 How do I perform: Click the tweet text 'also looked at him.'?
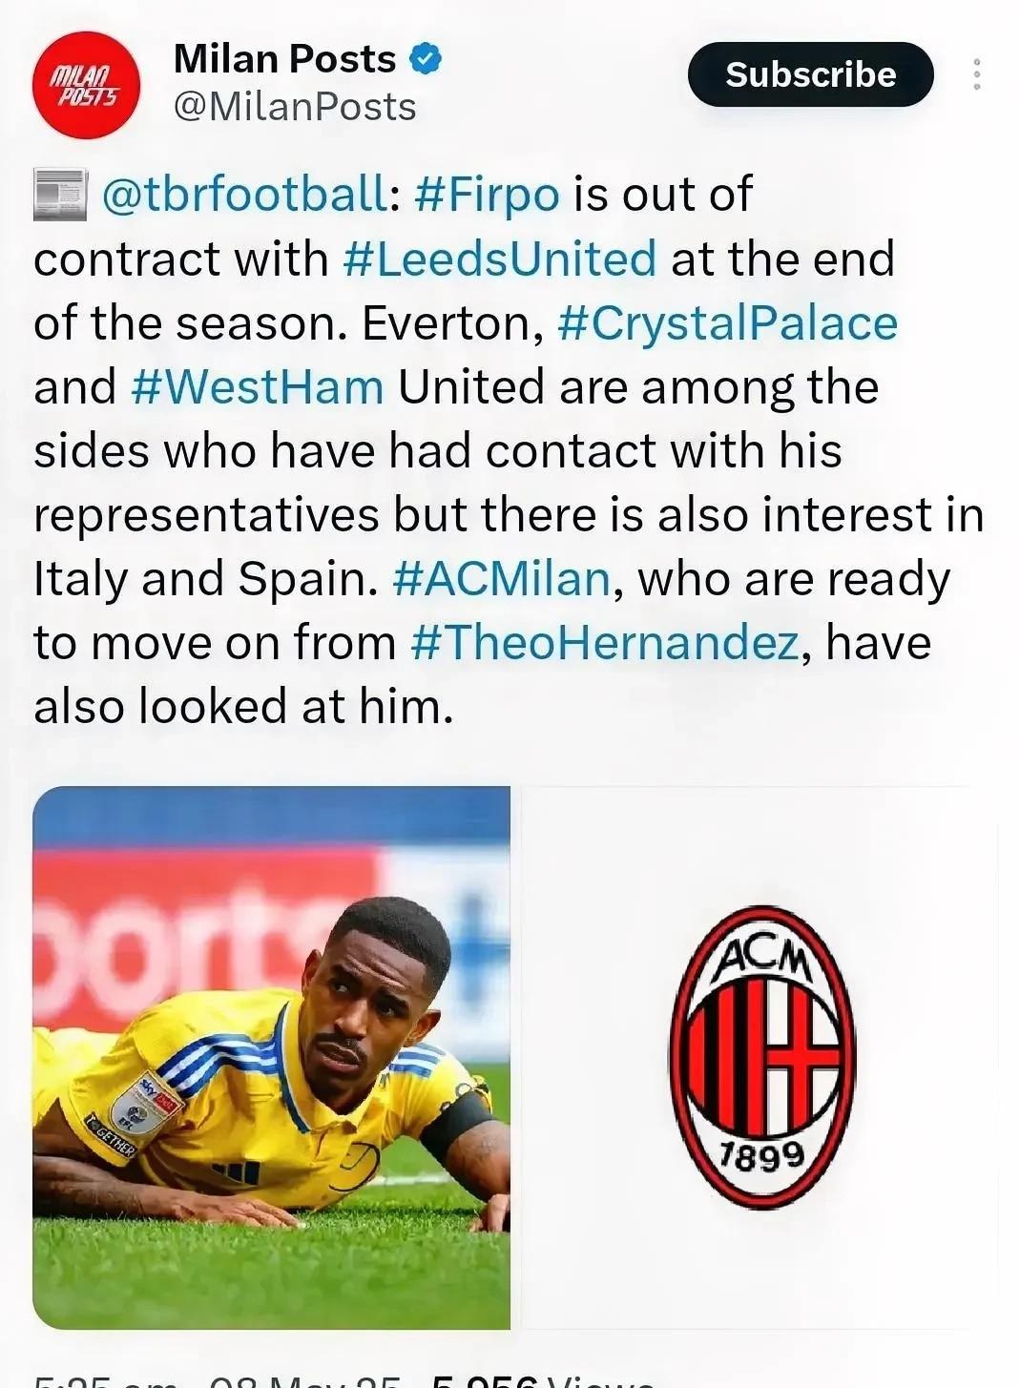[x=243, y=707]
